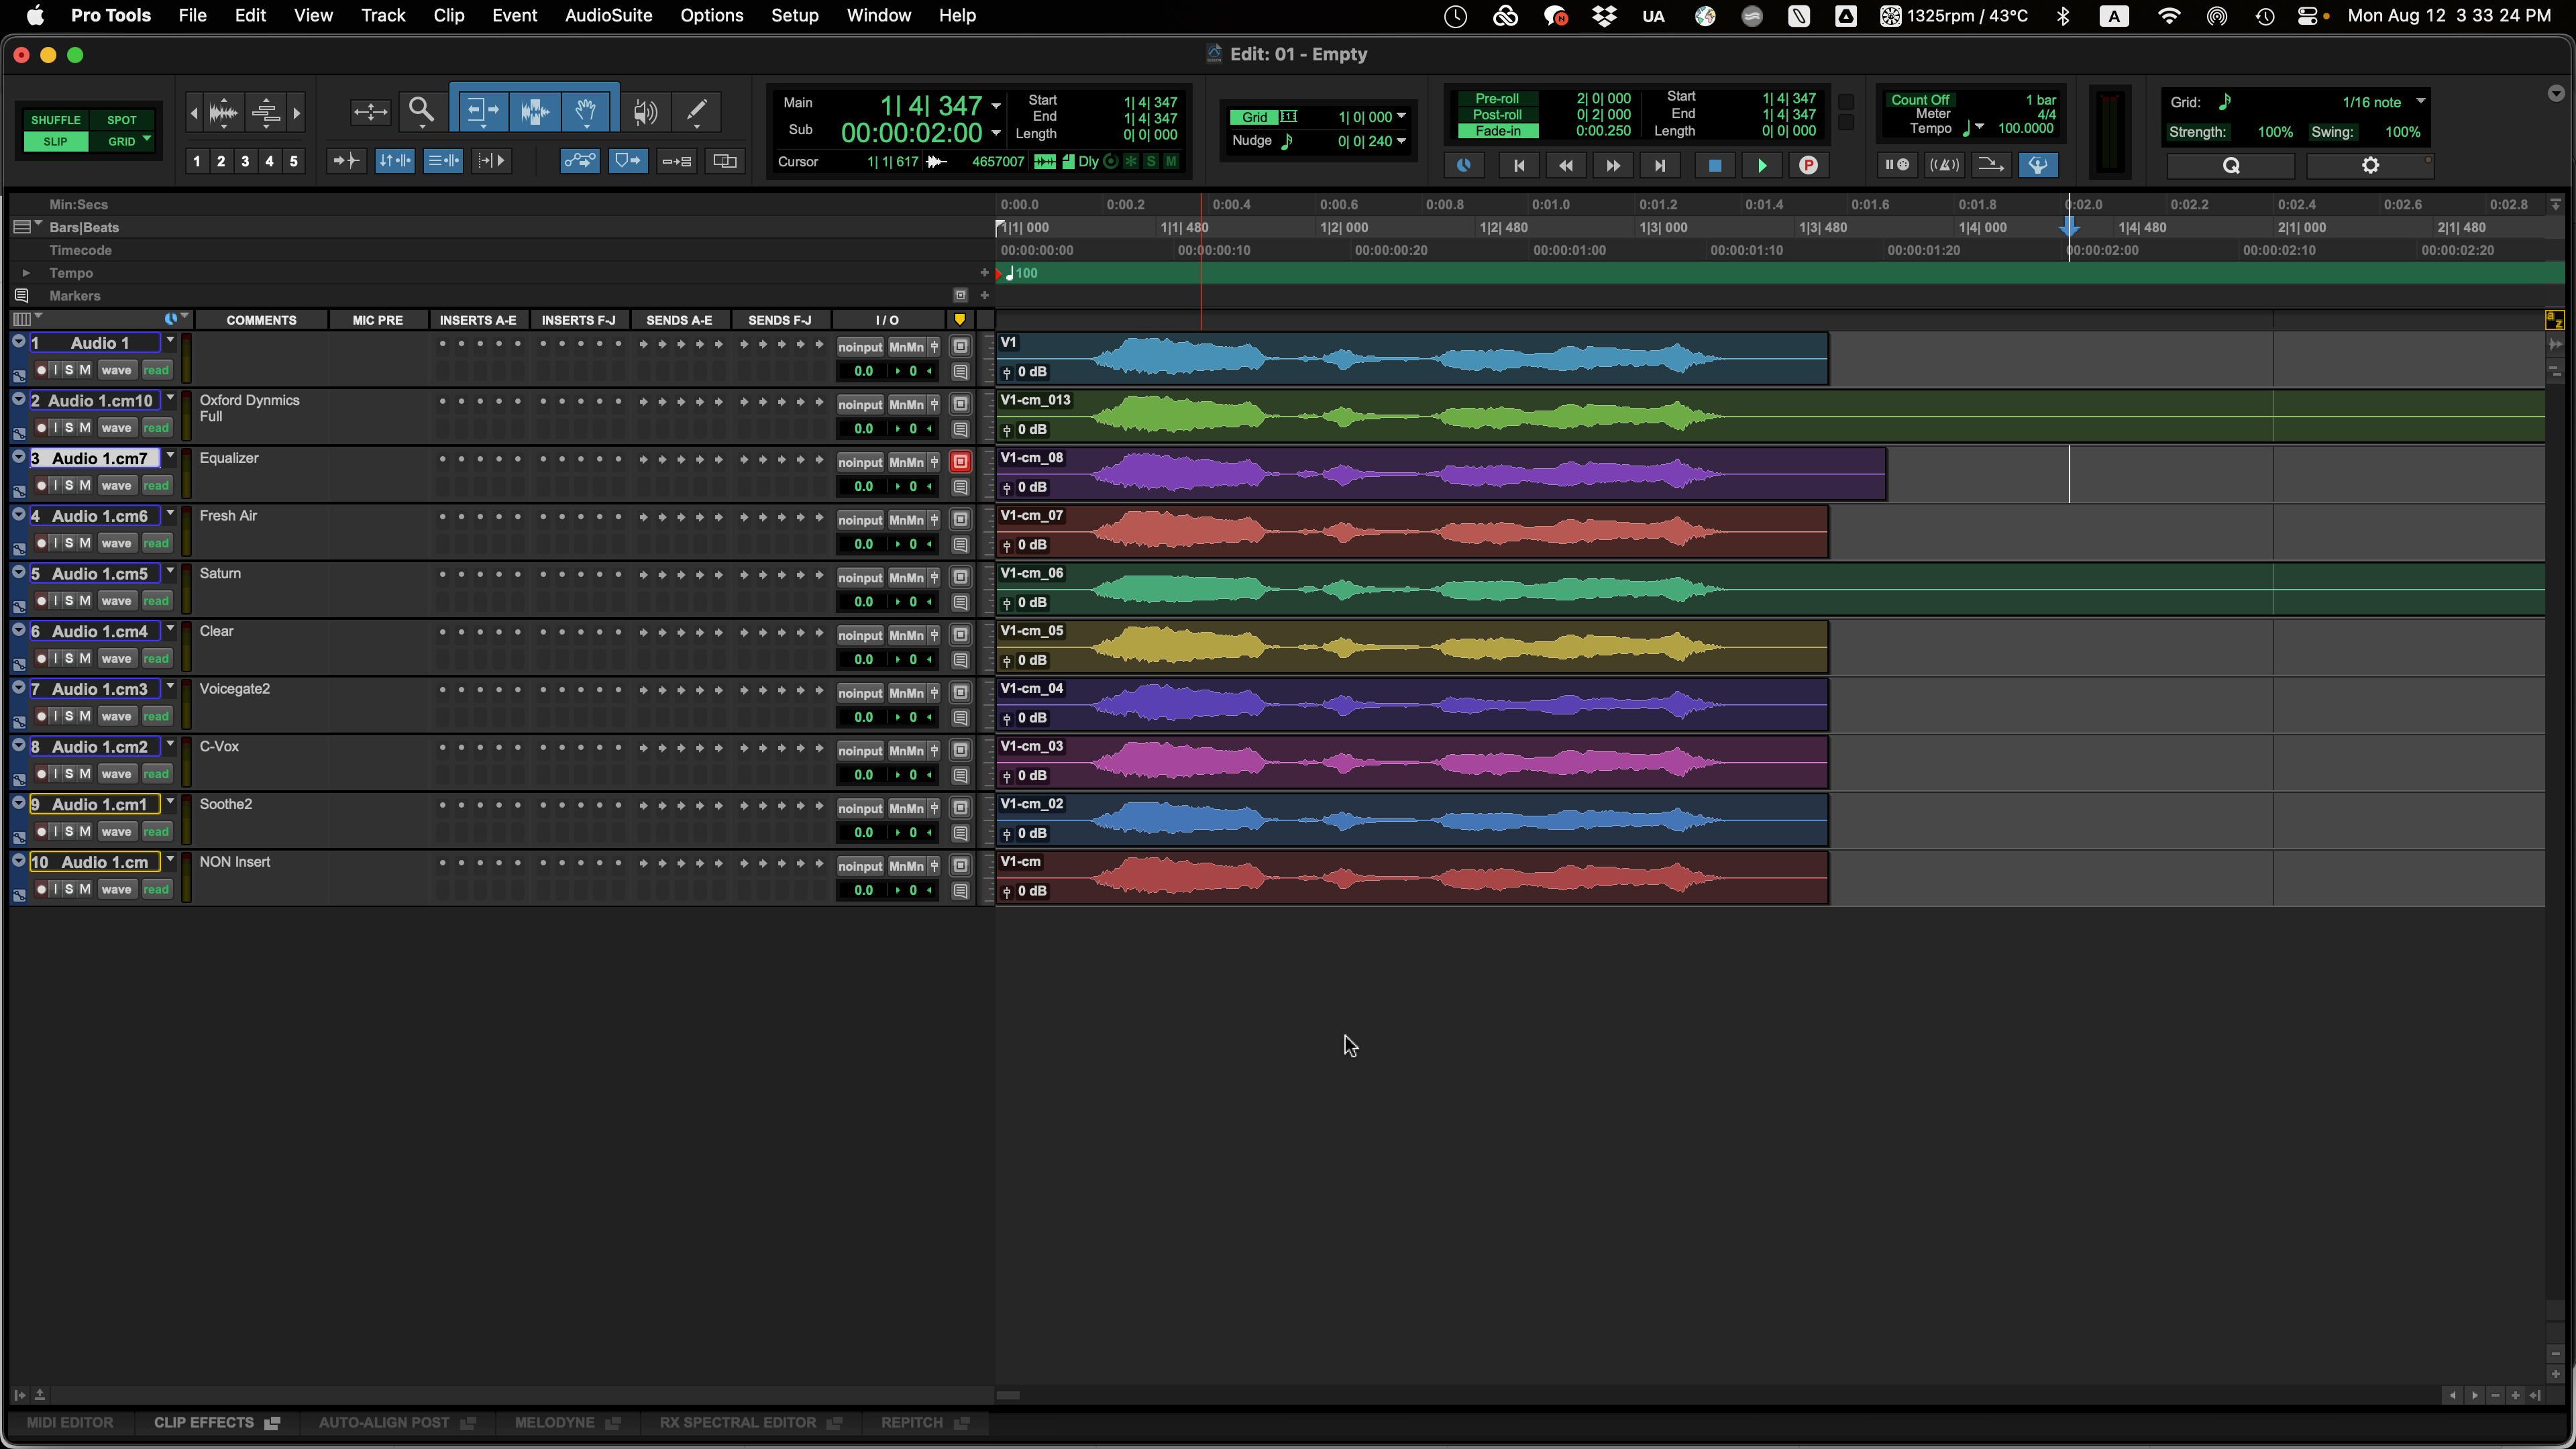Viewport: 2576px width, 1449px height.
Task: Record-enable the Audio 1.cm7 track
Action: (41, 486)
